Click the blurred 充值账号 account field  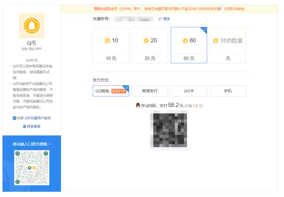pos(133,19)
